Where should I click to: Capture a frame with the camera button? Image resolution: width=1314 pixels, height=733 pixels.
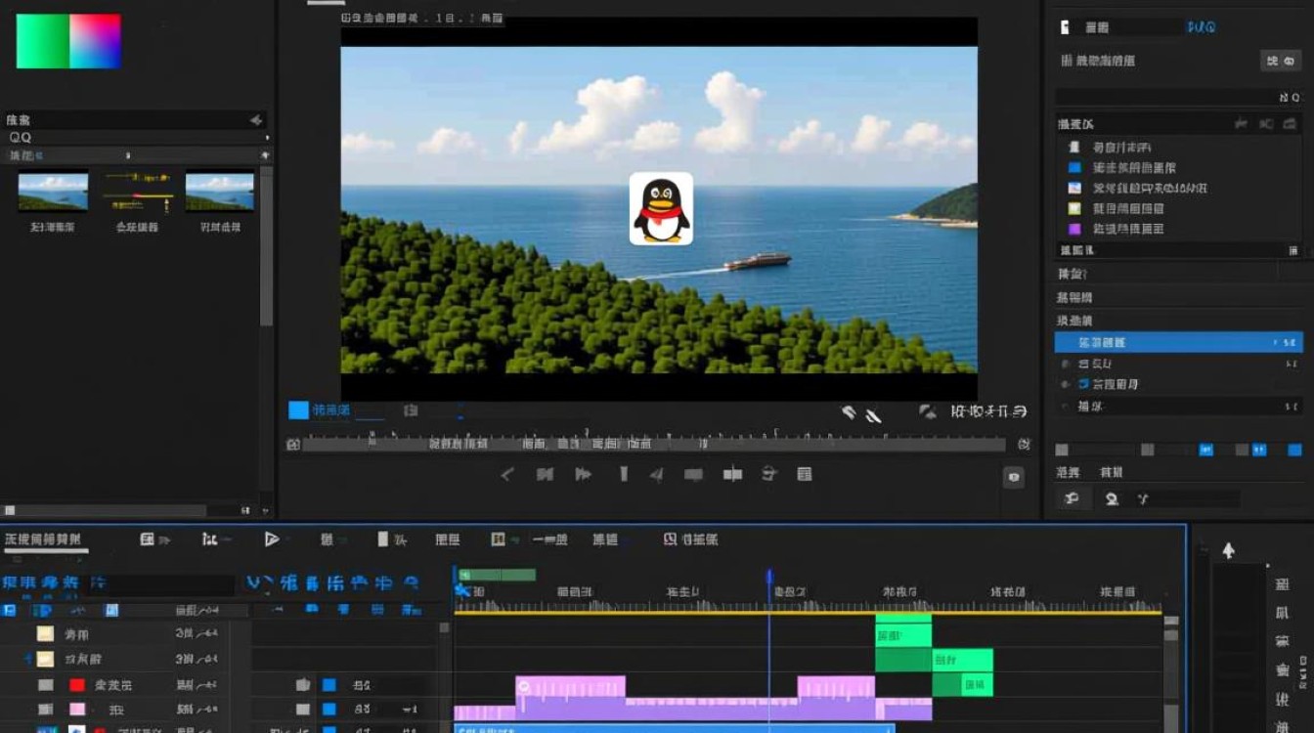(1014, 477)
